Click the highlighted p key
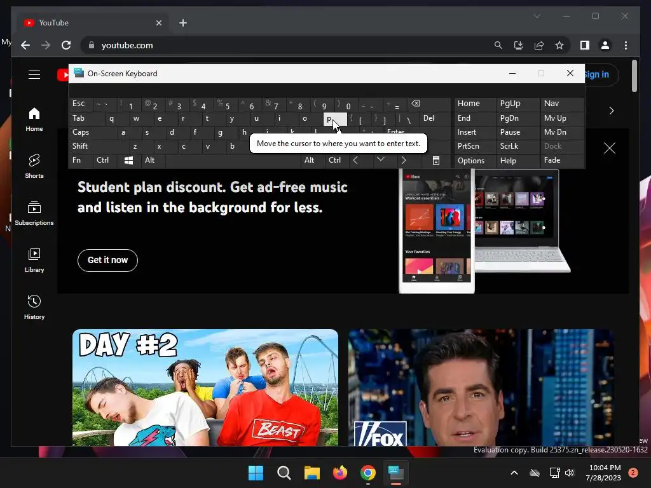Image resolution: width=651 pixels, height=488 pixels. point(334,119)
